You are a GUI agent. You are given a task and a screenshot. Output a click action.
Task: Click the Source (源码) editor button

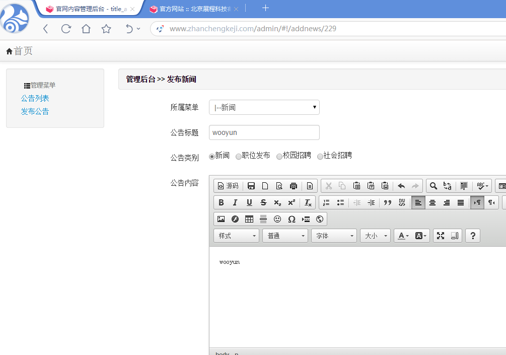[228, 186]
